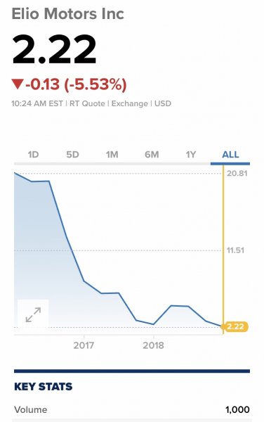
Task: Click the 11.51 price axis label
Action: 235,250
